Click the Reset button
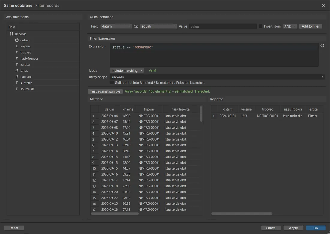This screenshot has height=234, width=330. [14, 228]
